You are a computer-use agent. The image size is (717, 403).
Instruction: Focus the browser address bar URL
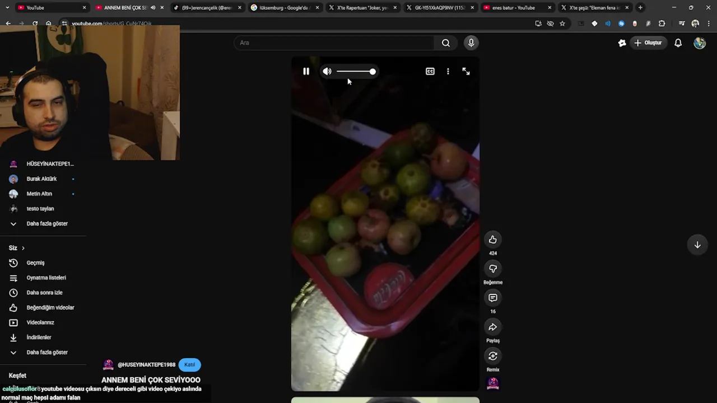(111, 24)
